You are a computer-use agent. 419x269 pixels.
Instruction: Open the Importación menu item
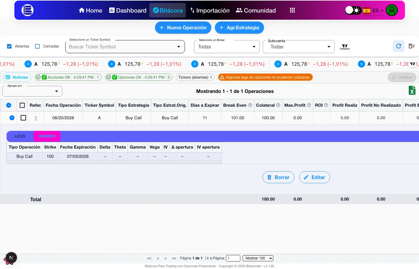click(210, 10)
